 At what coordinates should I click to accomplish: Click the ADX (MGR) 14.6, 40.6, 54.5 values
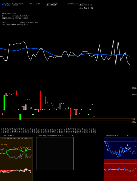tap(20, 22)
